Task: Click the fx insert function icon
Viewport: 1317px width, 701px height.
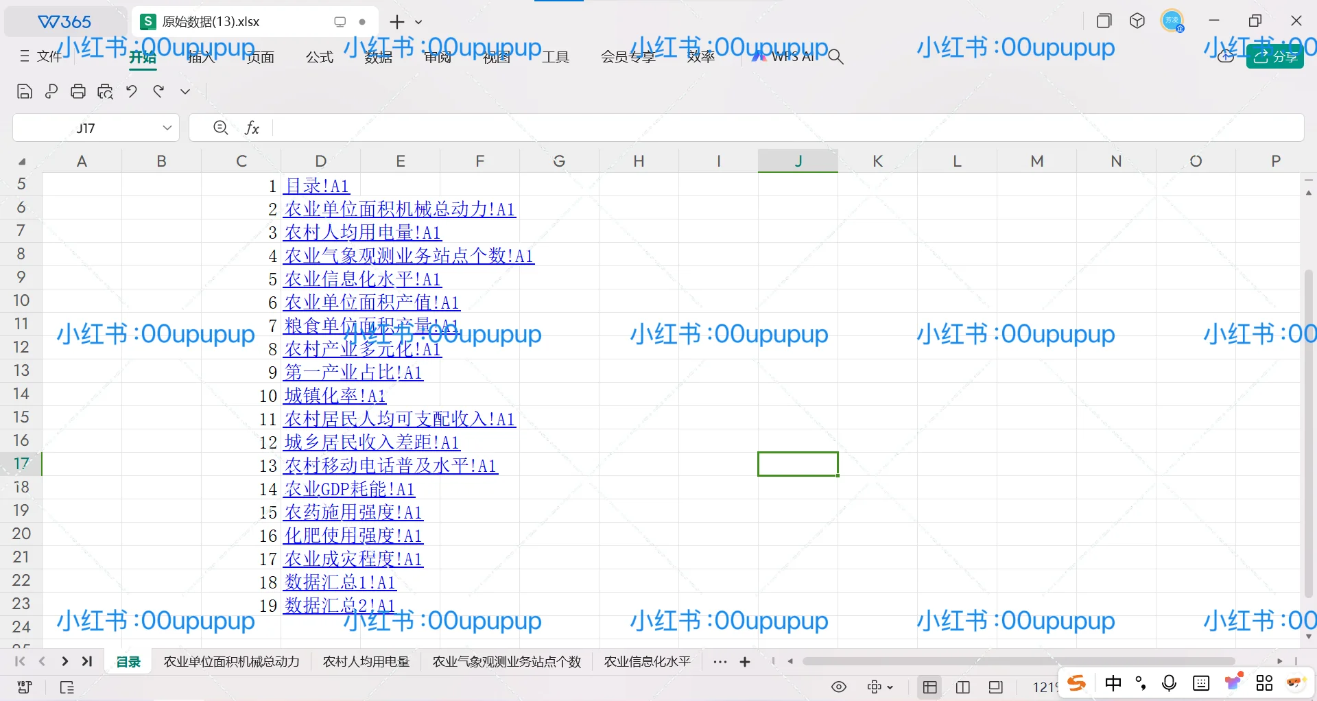Action: tap(252, 128)
